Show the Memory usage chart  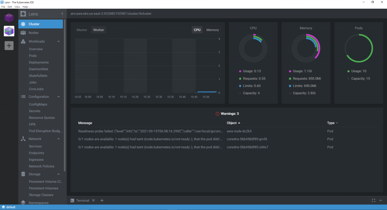pyautogui.click(x=212, y=30)
